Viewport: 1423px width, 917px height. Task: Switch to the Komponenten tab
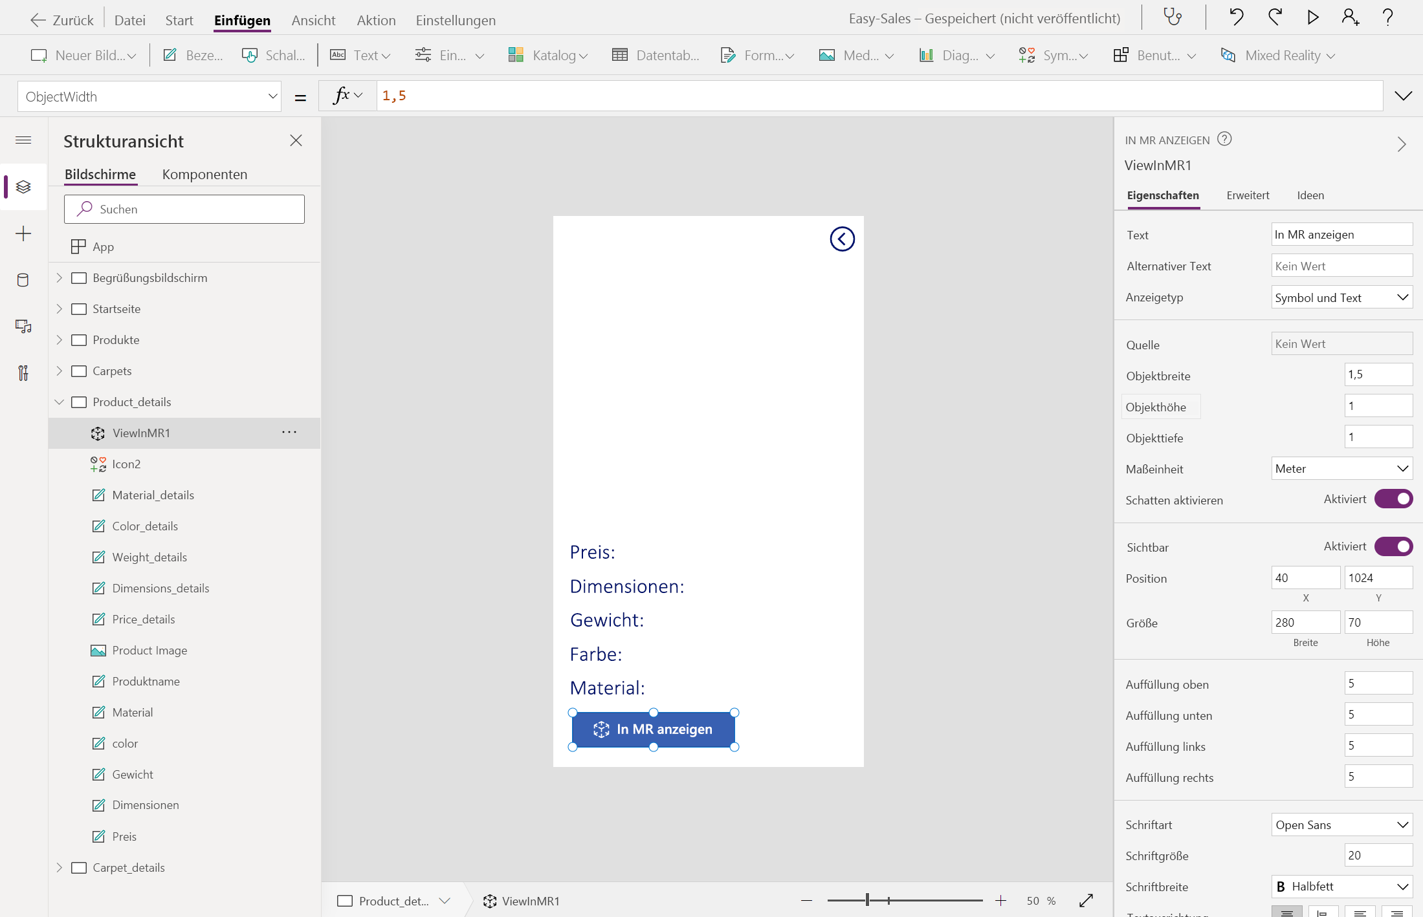pyautogui.click(x=204, y=175)
